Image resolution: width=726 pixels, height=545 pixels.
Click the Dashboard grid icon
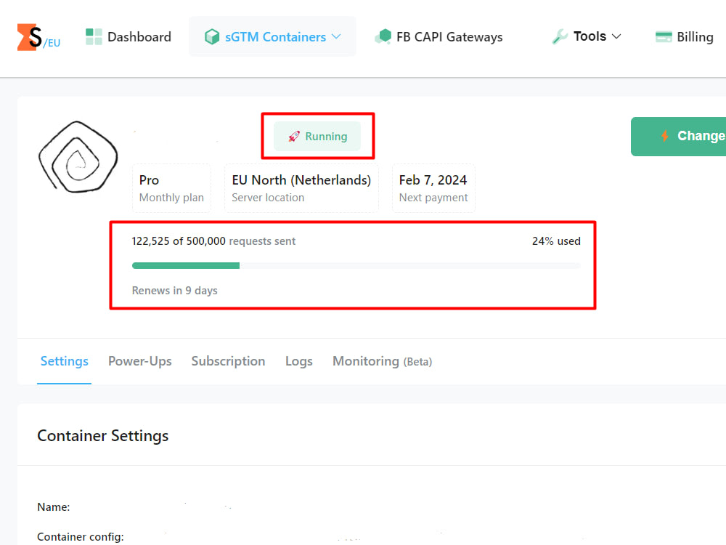[x=94, y=36]
